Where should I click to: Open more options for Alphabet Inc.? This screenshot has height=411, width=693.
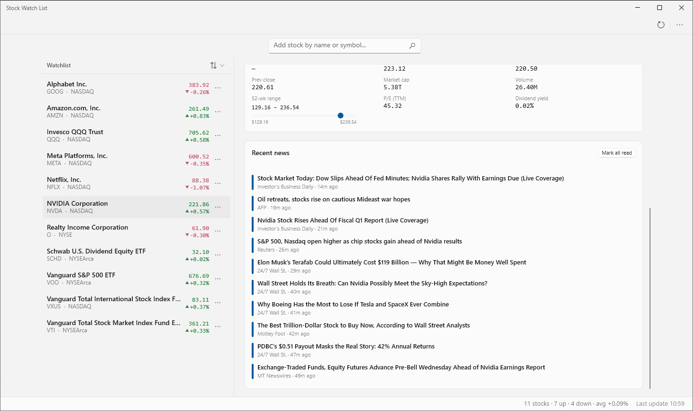[218, 88]
